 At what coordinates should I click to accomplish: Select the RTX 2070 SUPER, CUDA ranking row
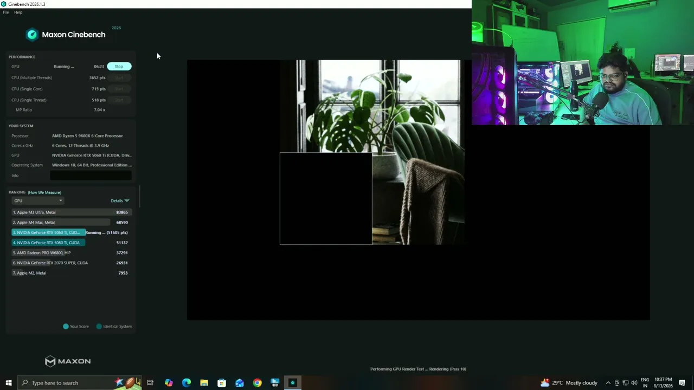click(70, 263)
